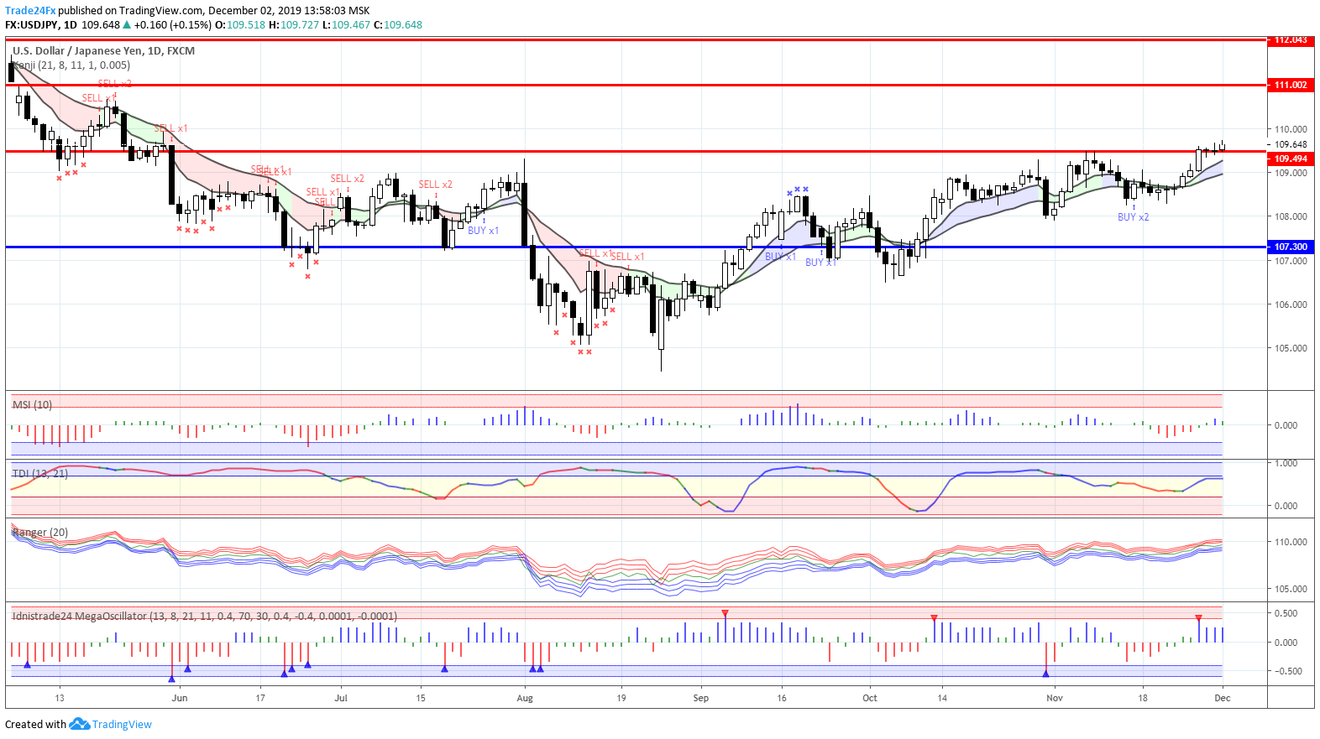Image resolution: width=1320 pixels, height=739 pixels.
Task: Click the Jun label on the time axis
Action: tap(180, 698)
